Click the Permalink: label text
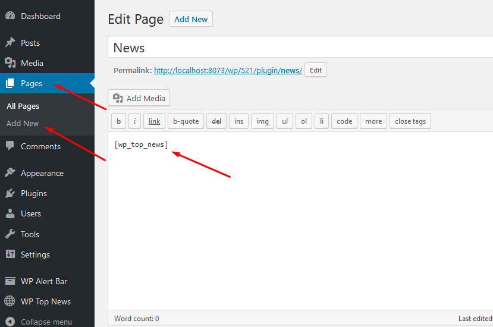Screen dimensions: 493x327 coord(133,70)
